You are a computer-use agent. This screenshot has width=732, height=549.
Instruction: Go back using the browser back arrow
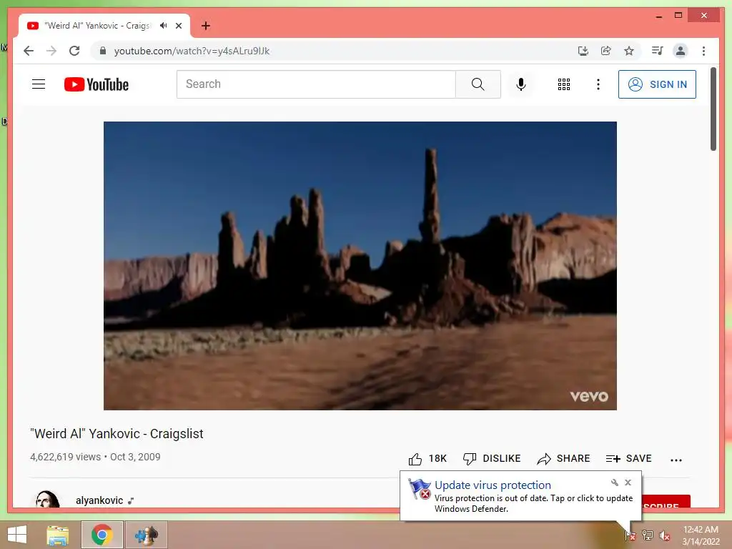[x=29, y=51]
